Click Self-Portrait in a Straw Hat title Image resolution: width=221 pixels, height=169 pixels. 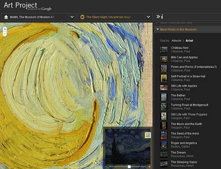pyautogui.click(x=188, y=76)
